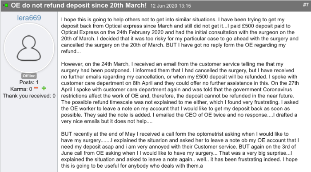
Task: Visit the lera669 user profile link
Action: [29, 18]
